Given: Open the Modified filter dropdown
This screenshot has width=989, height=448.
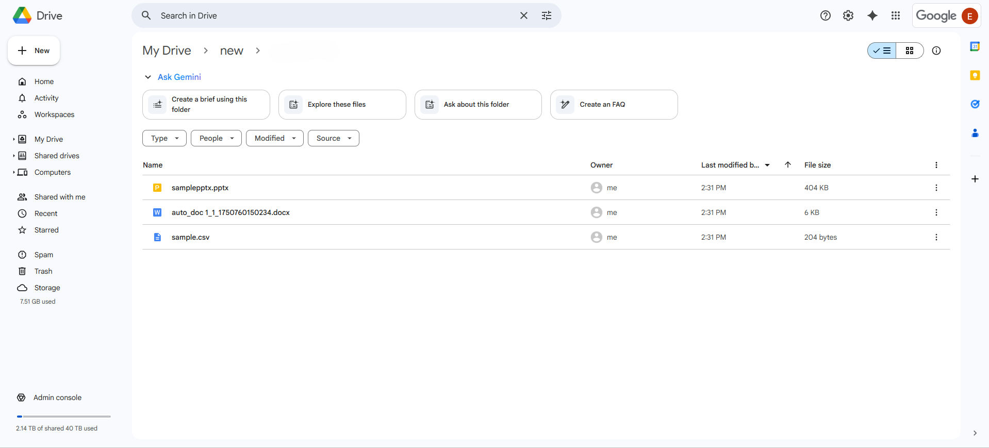Looking at the screenshot, I should coord(275,138).
